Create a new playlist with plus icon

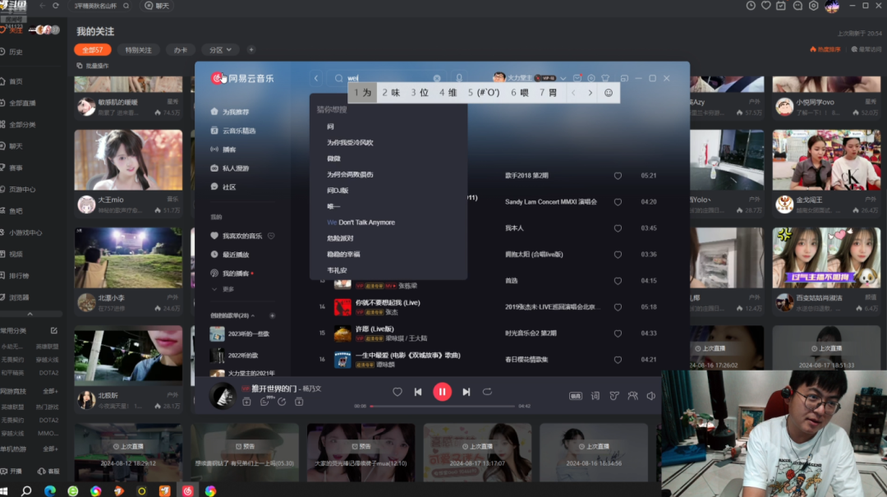pyautogui.click(x=272, y=315)
